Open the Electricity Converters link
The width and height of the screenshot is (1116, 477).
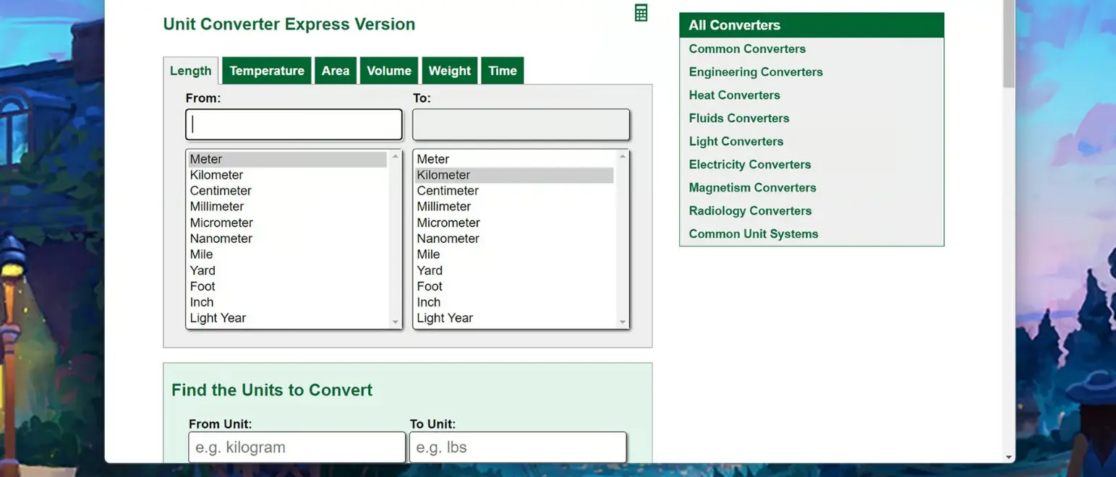click(x=750, y=165)
